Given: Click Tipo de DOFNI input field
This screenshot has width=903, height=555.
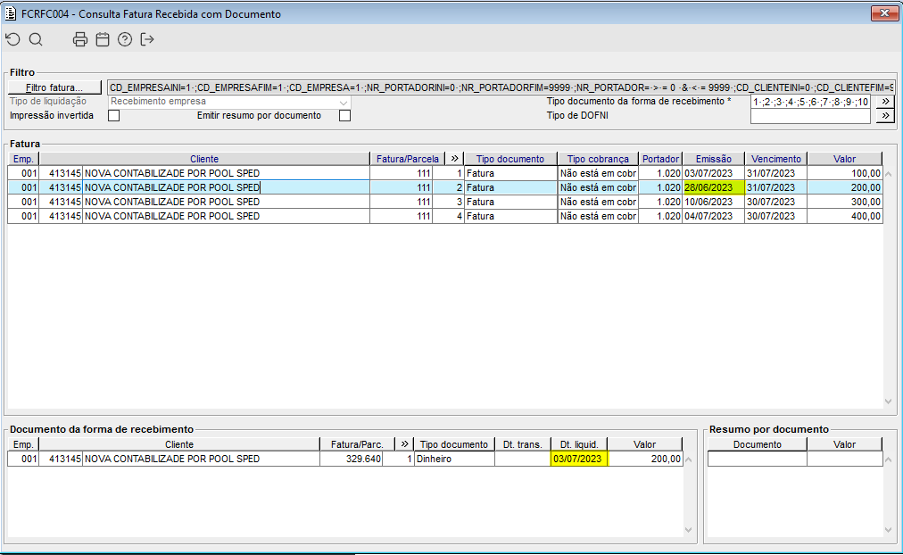Looking at the screenshot, I should 810,116.
